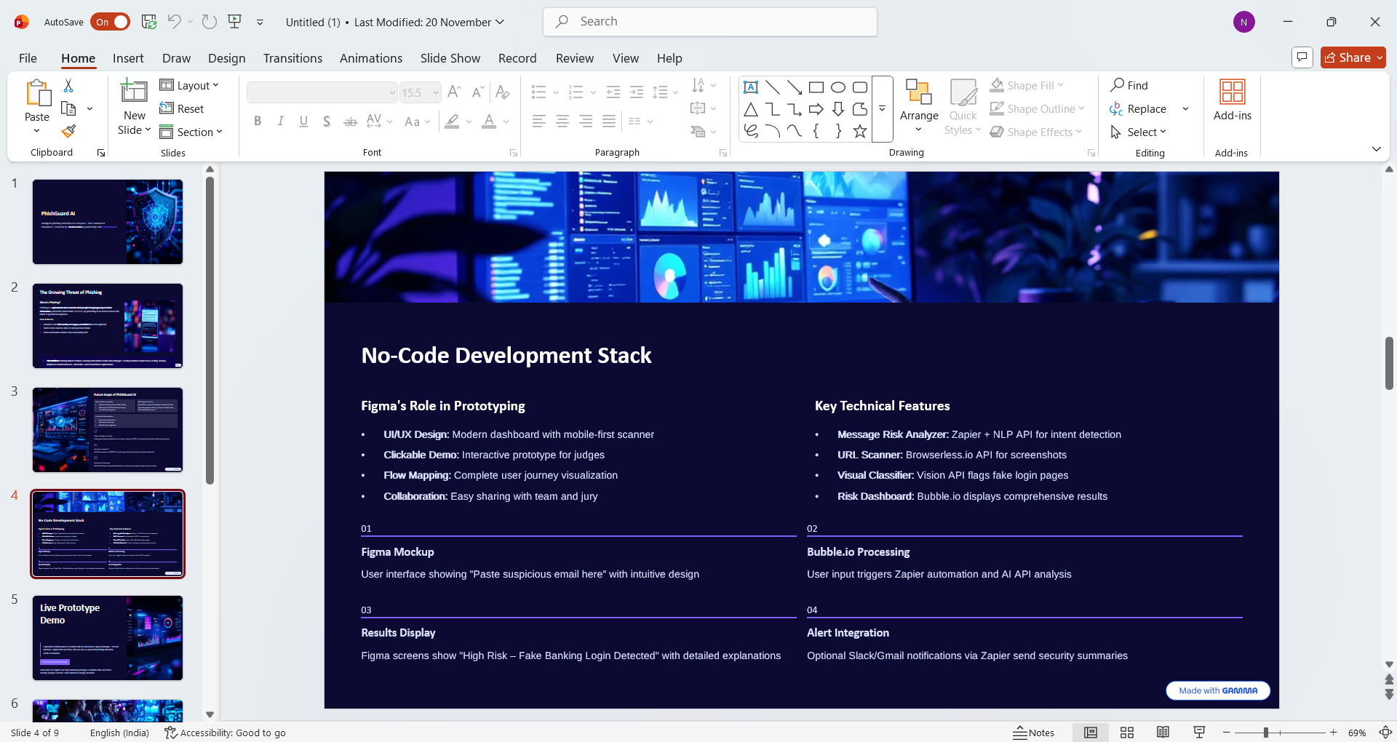1397x742 pixels.
Task: Click the Copy icon
Action: tap(68, 109)
